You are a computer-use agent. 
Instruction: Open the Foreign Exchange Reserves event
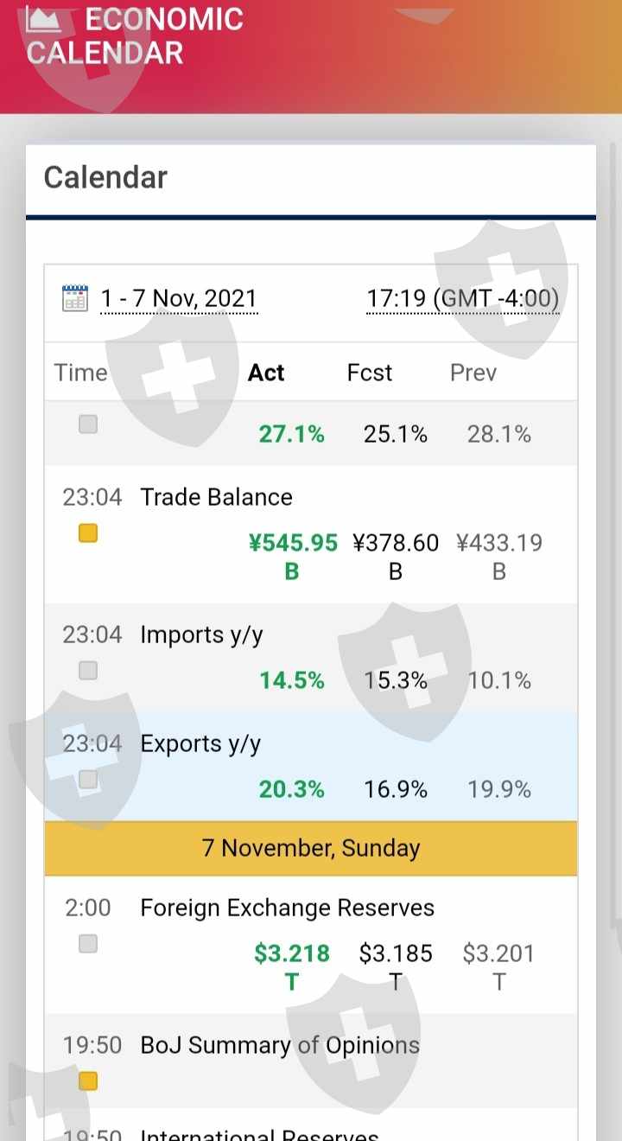287,908
